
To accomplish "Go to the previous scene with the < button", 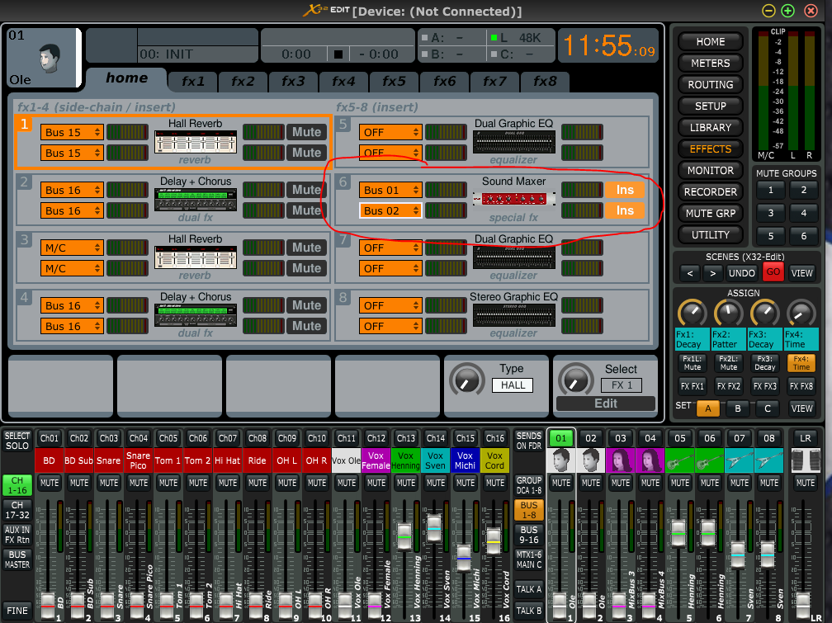I will pyautogui.click(x=690, y=273).
